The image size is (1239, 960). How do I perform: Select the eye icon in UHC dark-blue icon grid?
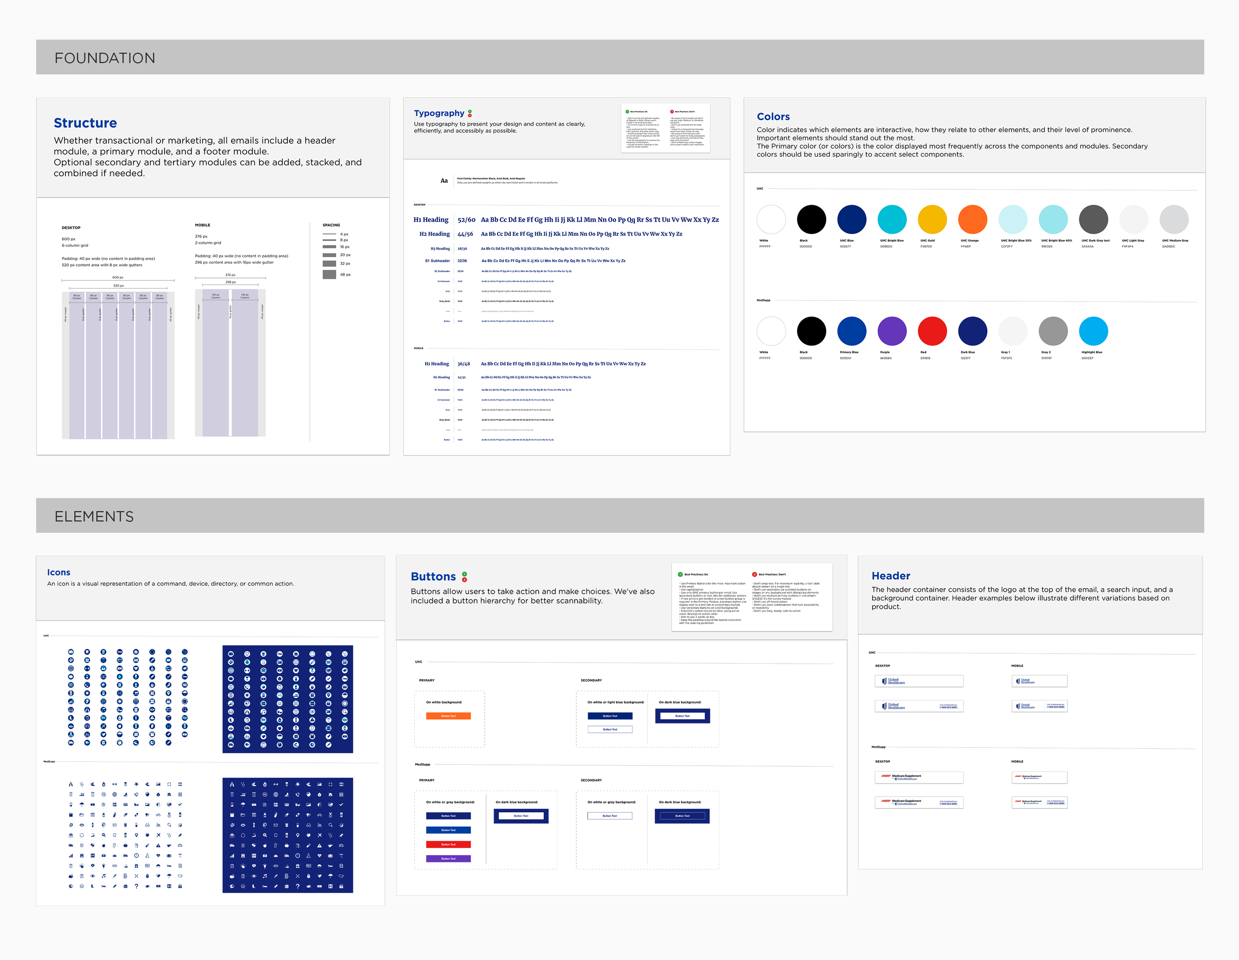(312, 712)
